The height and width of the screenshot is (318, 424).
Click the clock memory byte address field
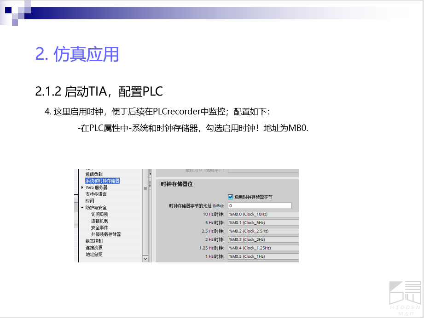point(259,206)
